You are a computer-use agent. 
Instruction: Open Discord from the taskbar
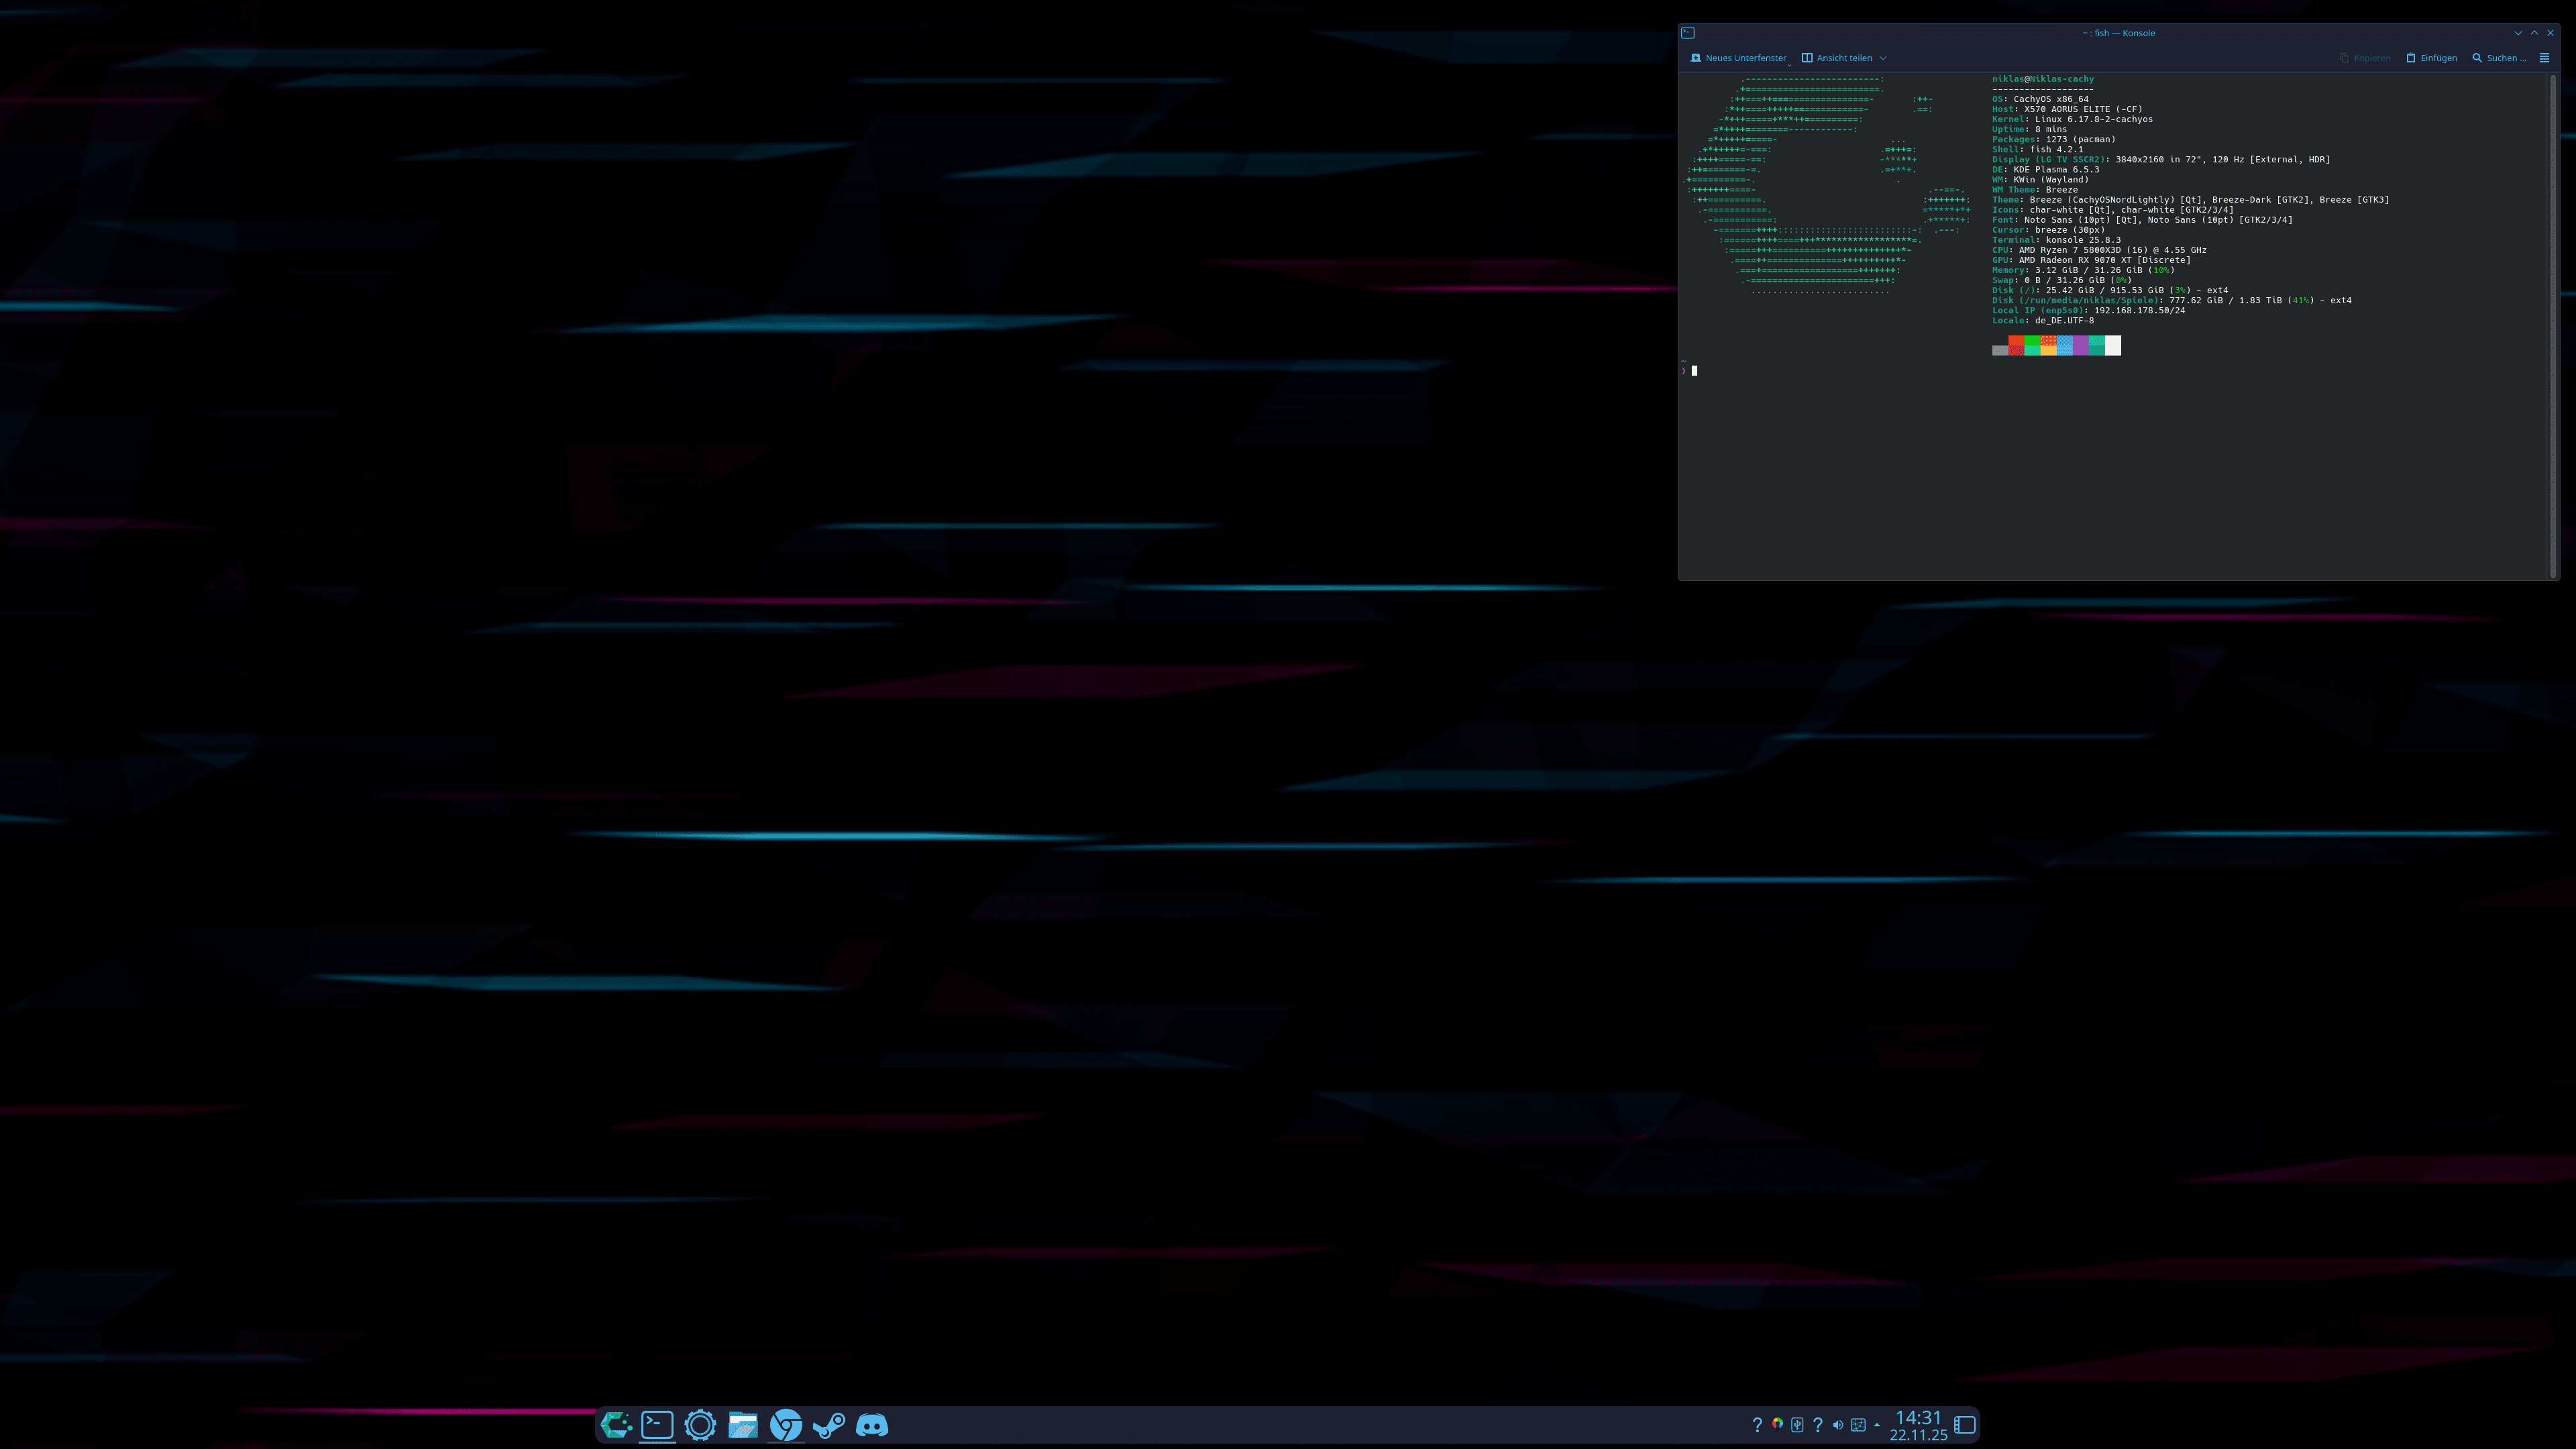872,1424
